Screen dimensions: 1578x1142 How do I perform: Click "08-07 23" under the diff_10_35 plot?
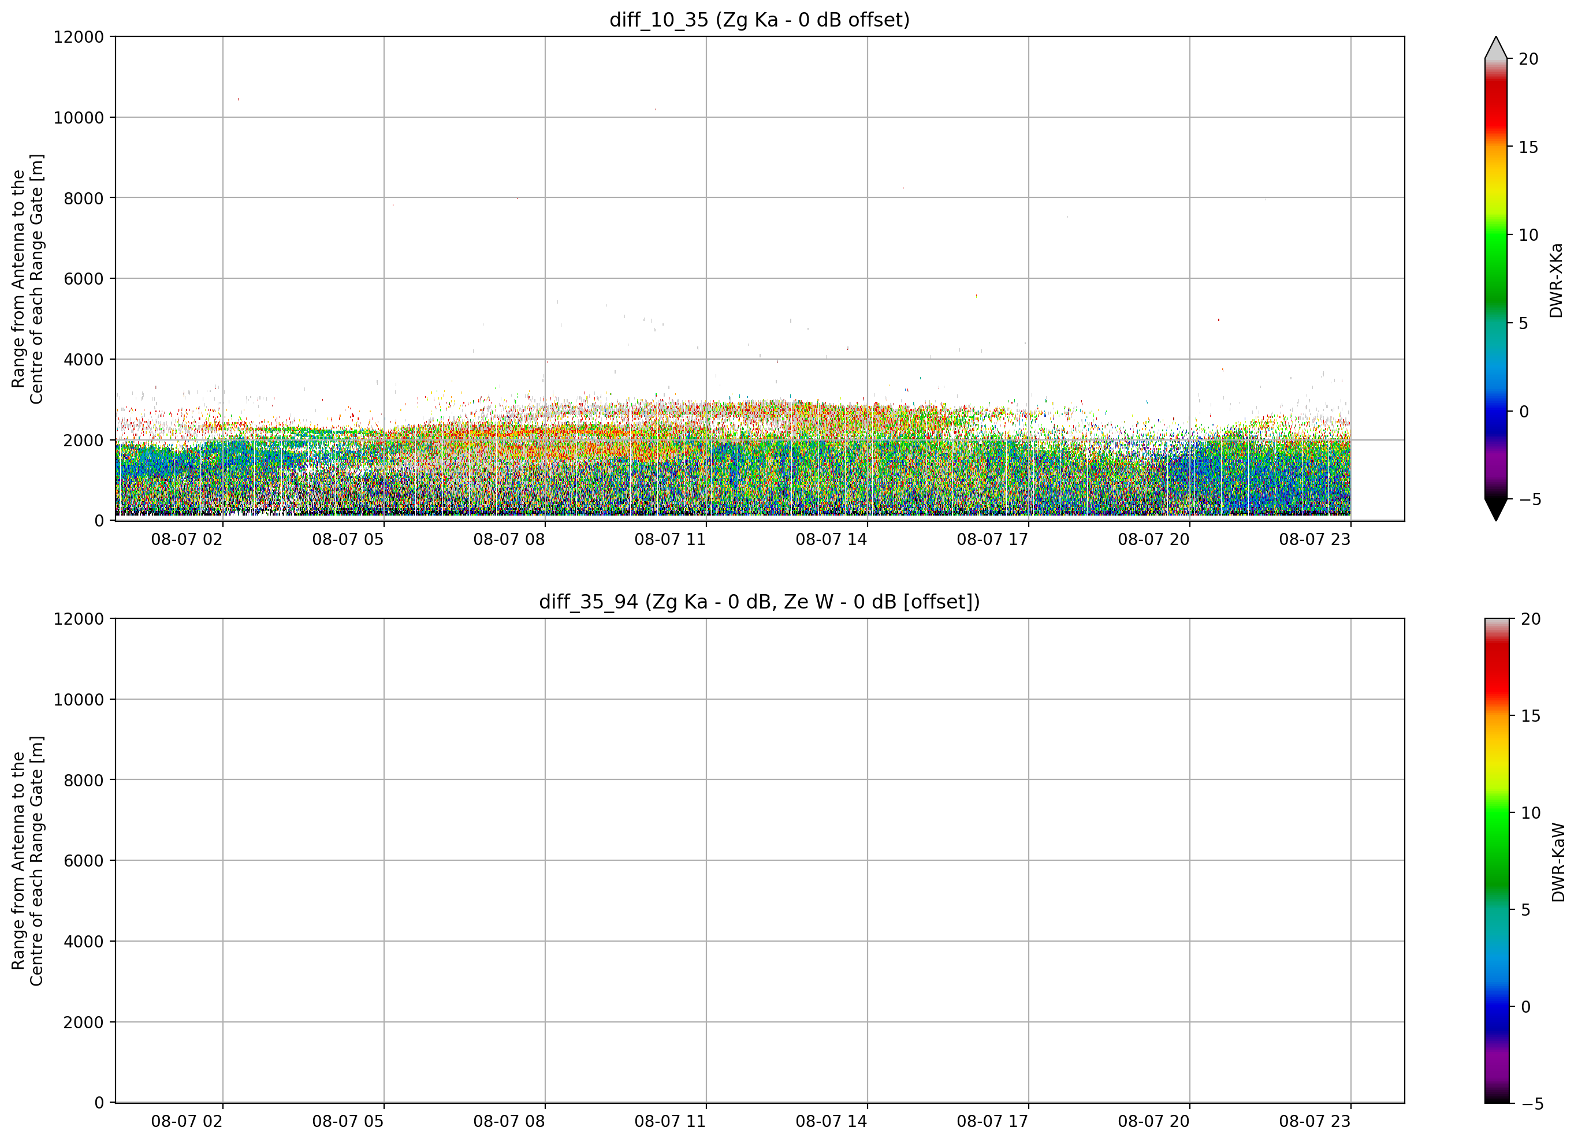tap(1314, 540)
